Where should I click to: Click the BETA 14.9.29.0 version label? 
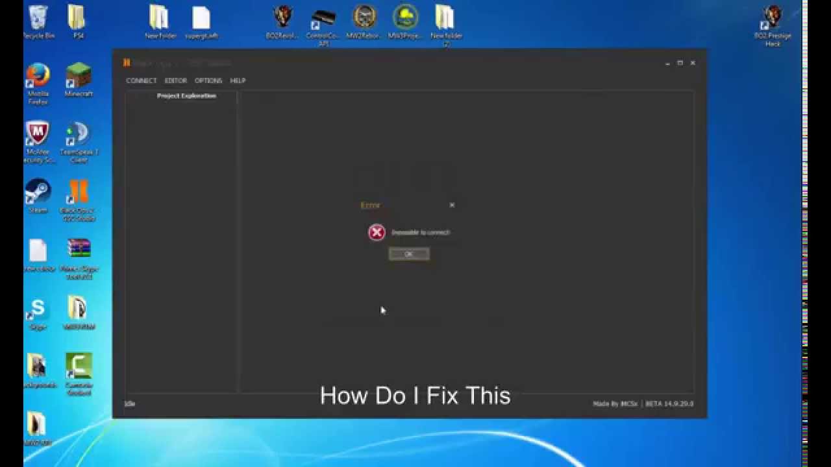click(669, 403)
